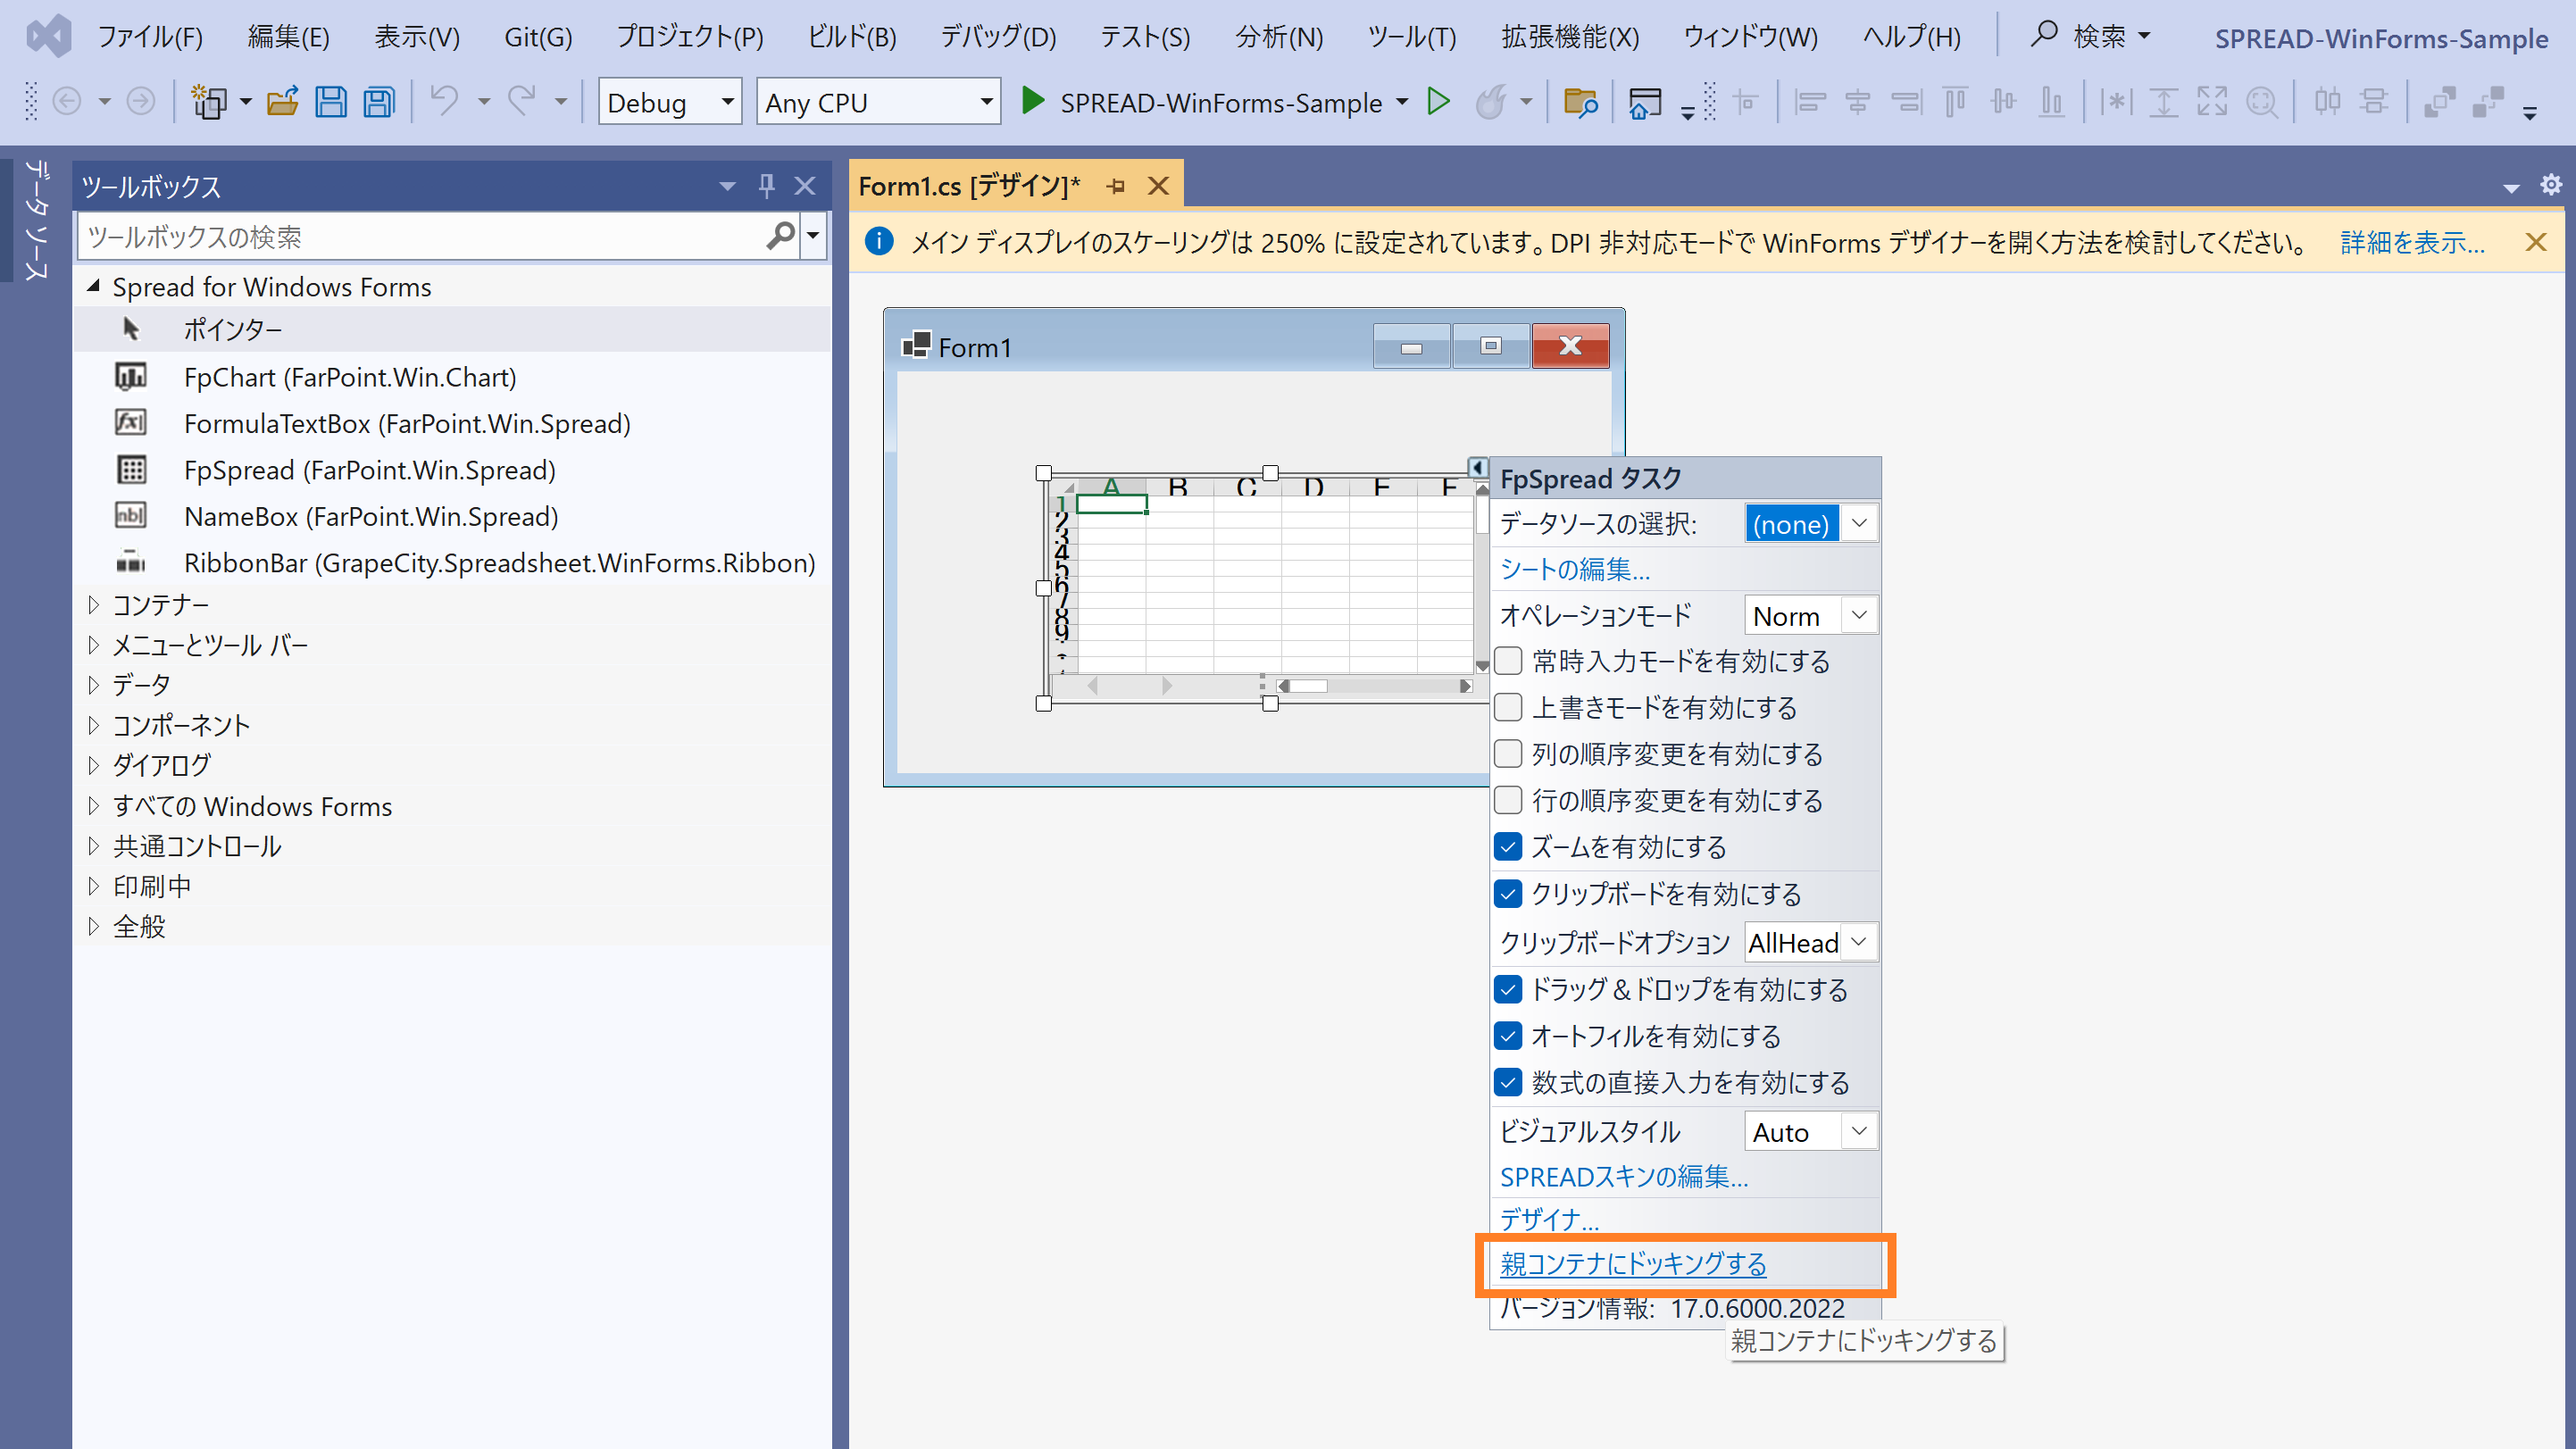
Task: Select the FpChart toolbox item icon
Action: click(x=131, y=377)
